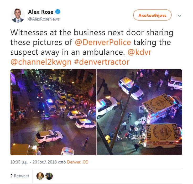Viewport: 193px width, 184px height.
Task: Open the second retweeter's avatar
Action: (x=49, y=176)
